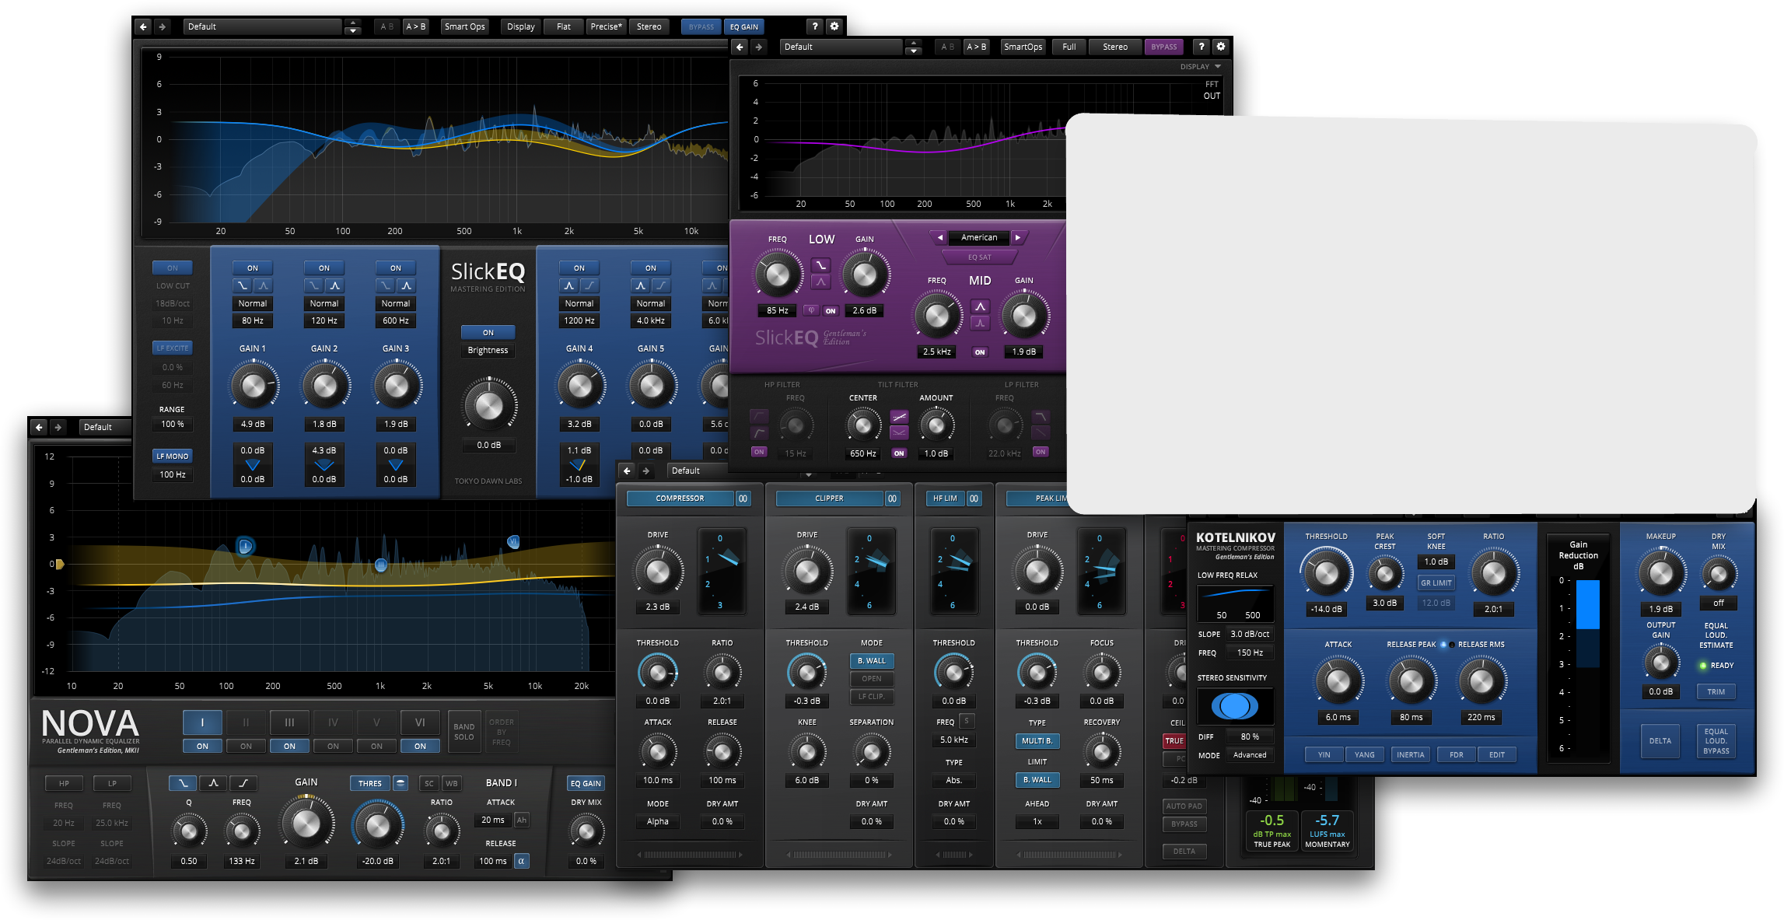Click the link icon beside COMPRESSOR module
This screenshot has width=1784, height=920.
(743, 498)
